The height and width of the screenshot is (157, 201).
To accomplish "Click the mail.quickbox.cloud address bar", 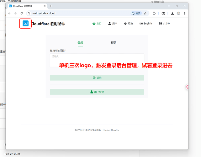I will click(44, 14).
